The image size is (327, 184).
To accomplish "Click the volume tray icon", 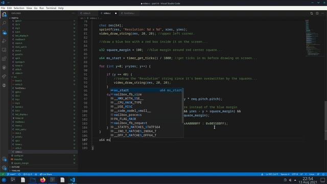I will 290,180.
